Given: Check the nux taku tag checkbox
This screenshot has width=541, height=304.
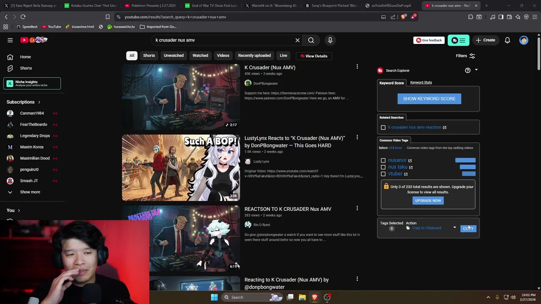Looking at the screenshot, I should (x=383, y=167).
